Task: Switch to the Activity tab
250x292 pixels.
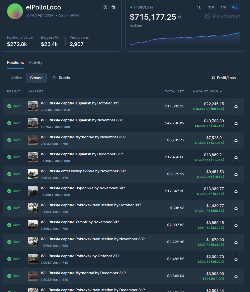Action: [35, 62]
